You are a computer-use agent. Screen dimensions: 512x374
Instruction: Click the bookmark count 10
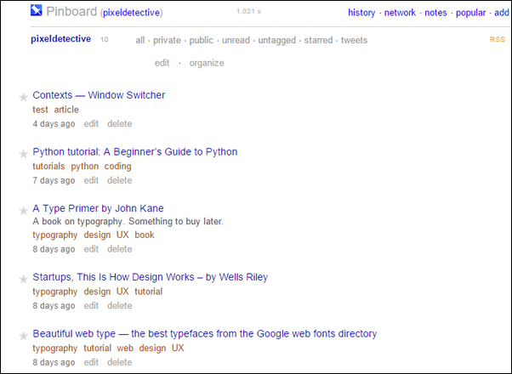(104, 39)
